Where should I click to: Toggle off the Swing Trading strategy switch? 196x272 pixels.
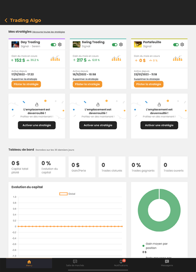pos(114,45)
